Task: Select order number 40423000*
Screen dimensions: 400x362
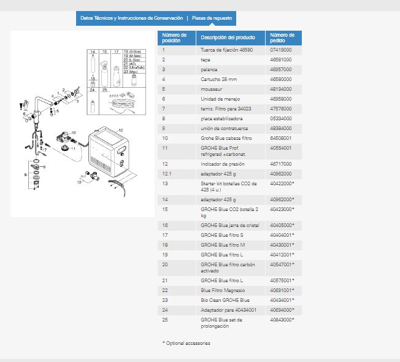Action: pos(282,209)
